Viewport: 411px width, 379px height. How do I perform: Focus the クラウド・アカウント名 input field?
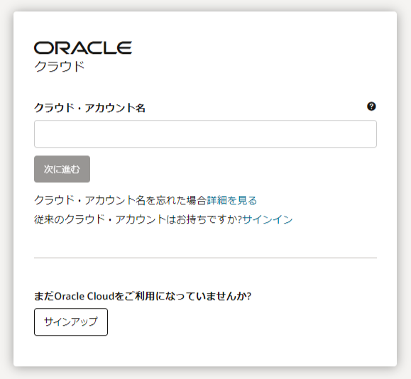point(205,134)
